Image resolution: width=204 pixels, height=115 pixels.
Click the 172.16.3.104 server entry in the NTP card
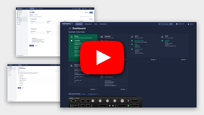(x=139, y=49)
